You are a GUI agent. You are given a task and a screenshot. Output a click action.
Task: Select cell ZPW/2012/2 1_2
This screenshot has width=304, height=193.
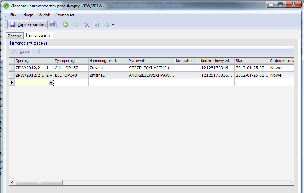[x=34, y=75]
